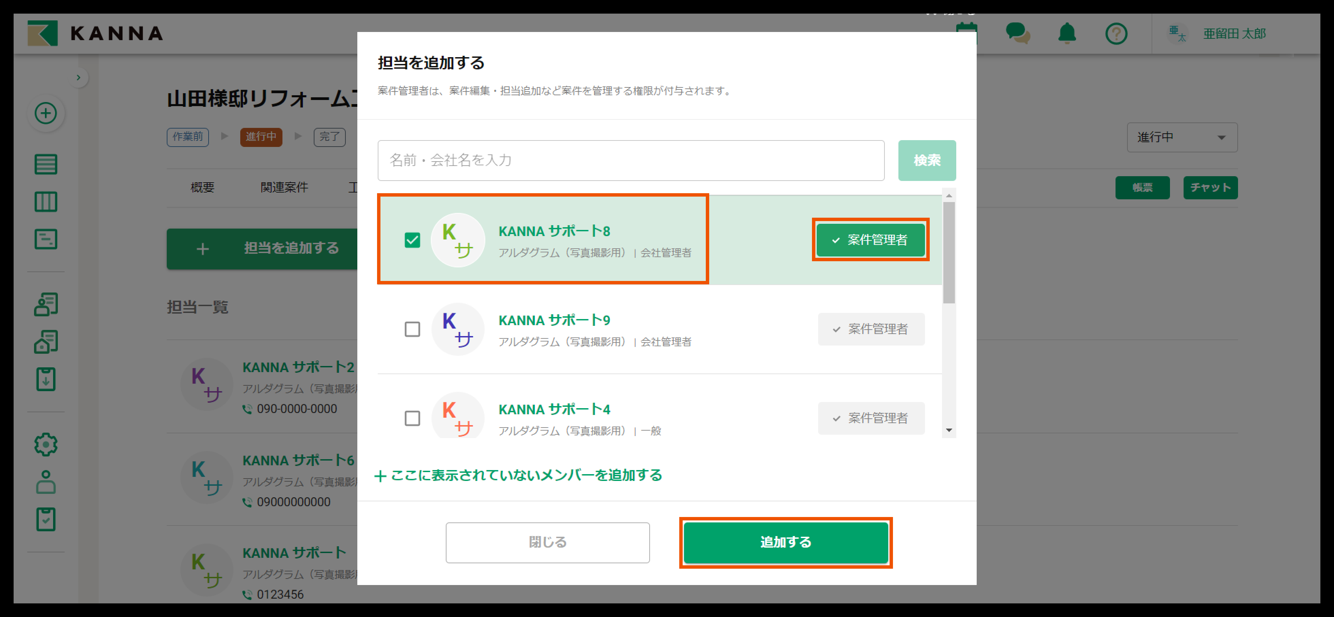This screenshot has height=617, width=1334.
Task: Open the notification bell icon
Action: (x=1067, y=34)
